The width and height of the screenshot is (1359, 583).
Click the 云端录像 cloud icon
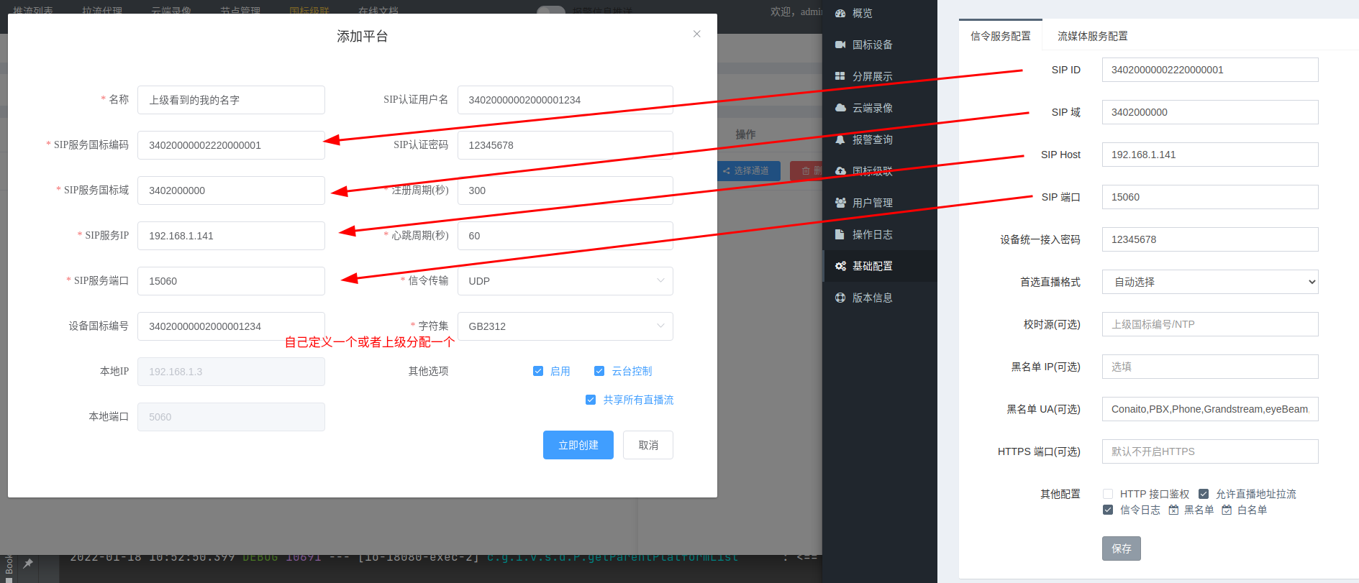click(840, 108)
